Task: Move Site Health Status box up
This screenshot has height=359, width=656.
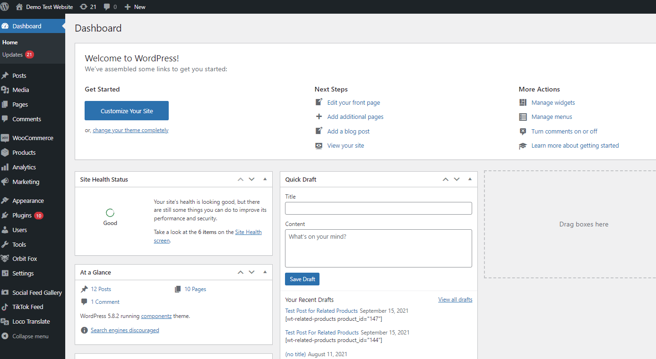Action: coord(241,179)
